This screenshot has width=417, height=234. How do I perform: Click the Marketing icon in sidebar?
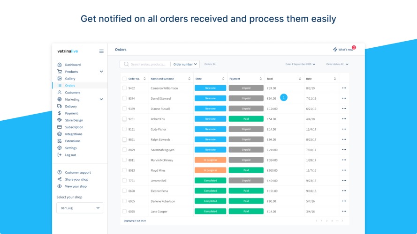click(60, 99)
